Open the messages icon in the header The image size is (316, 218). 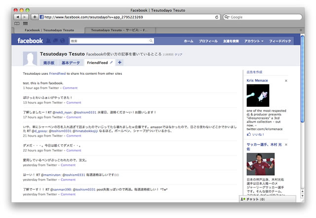[x=55, y=41]
